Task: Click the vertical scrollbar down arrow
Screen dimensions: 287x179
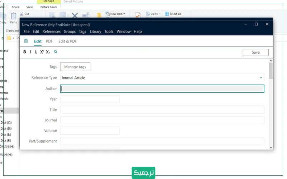Action: pos(270,147)
